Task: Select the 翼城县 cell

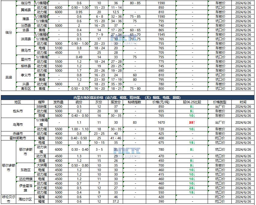Action: (x=25, y=10)
